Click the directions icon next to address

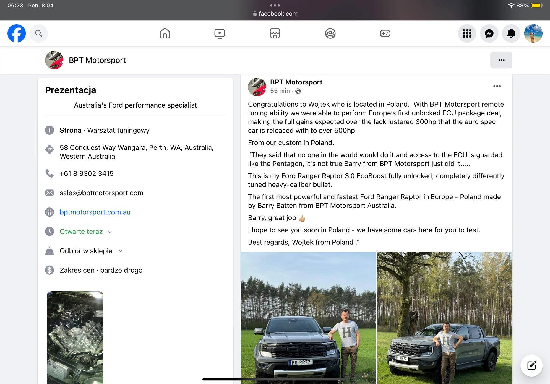pos(50,149)
